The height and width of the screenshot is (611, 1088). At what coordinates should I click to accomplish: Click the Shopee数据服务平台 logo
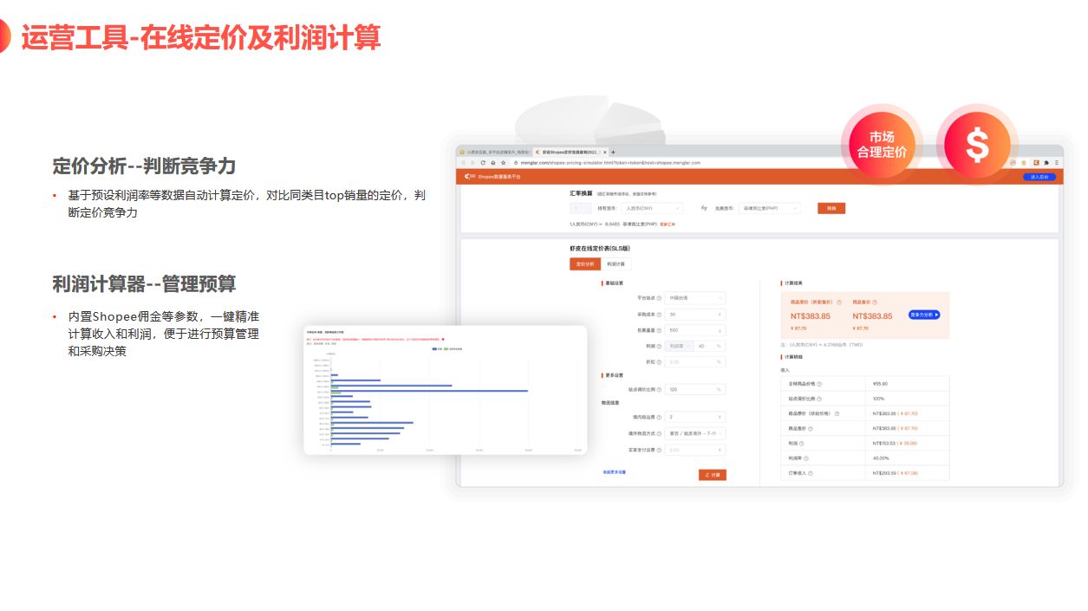point(492,177)
